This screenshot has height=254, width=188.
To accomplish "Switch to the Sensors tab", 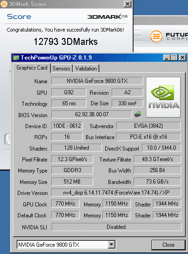I will click(62, 69).
